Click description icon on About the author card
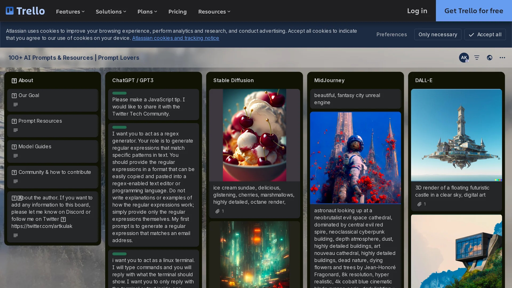The image size is (512, 288). click(x=16, y=235)
